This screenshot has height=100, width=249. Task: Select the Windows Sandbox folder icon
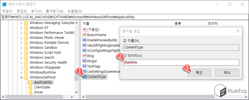coord(26,48)
